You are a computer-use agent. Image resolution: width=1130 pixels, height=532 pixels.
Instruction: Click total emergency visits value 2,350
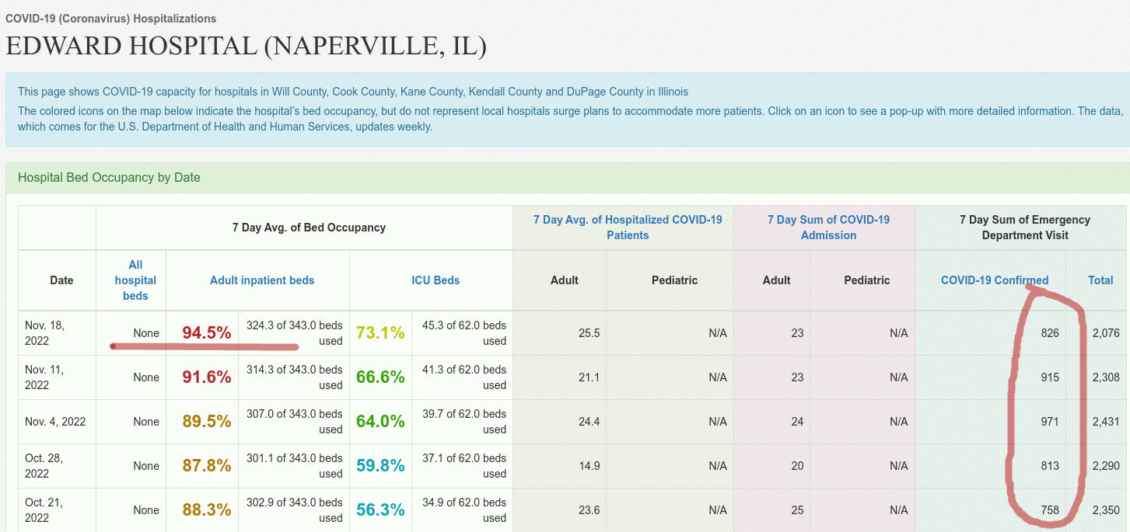click(1106, 510)
